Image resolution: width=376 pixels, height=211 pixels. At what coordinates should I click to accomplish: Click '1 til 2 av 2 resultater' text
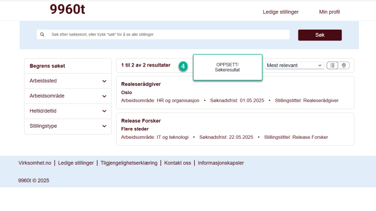coord(146,65)
